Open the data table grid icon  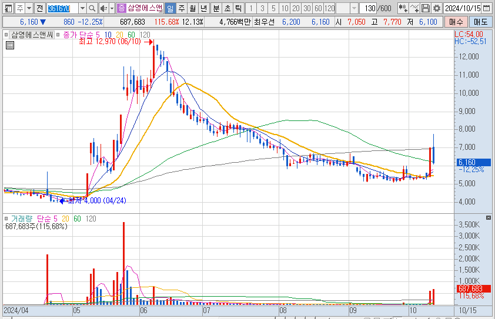click(10, 45)
